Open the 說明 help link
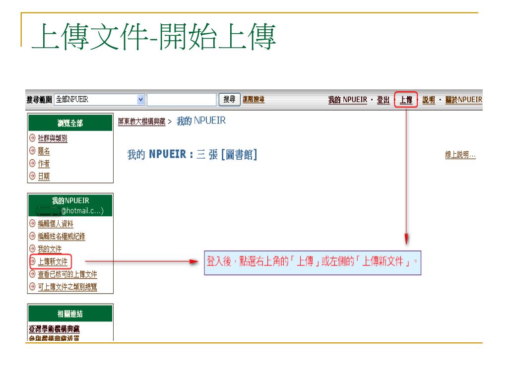Viewport: 508px width, 381px height. click(x=429, y=100)
